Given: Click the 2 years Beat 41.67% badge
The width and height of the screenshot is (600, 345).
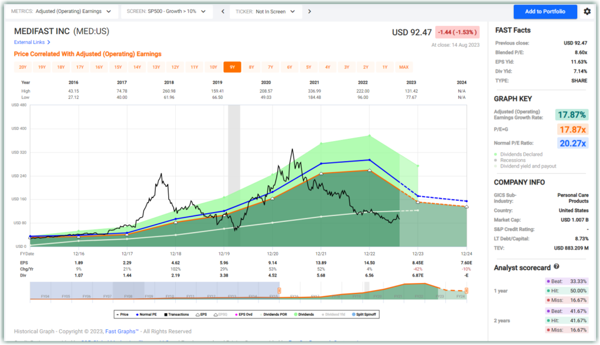Looking at the screenshot, I should [567, 311].
